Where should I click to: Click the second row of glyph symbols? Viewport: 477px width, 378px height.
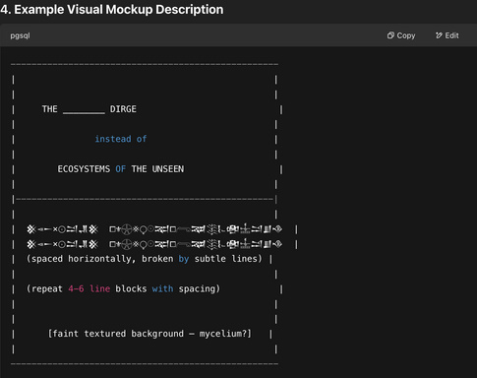tap(154, 244)
